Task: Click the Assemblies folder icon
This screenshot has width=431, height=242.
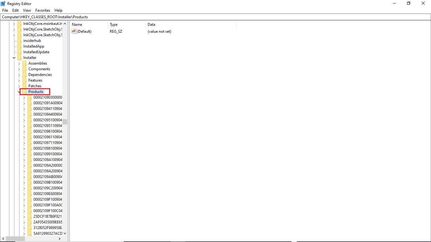Action: (x=25, y=63)
